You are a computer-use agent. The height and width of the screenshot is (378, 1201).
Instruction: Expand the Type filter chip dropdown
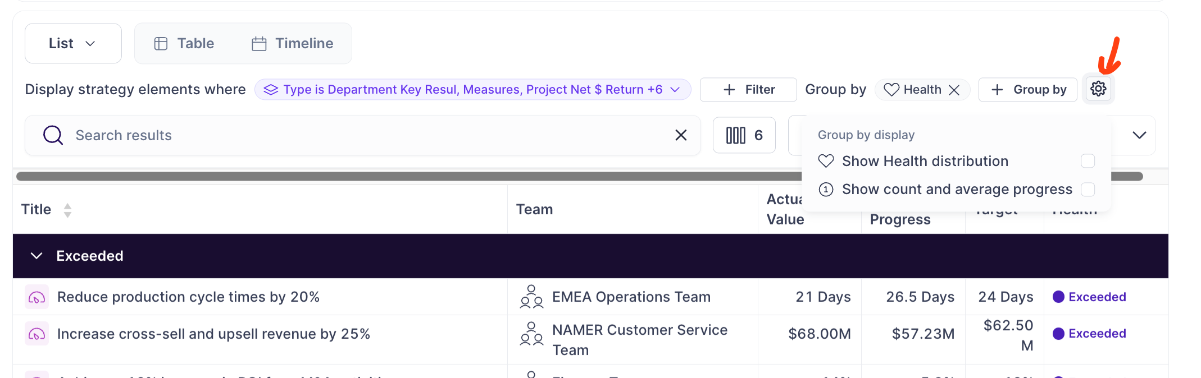tap(675, 90)
